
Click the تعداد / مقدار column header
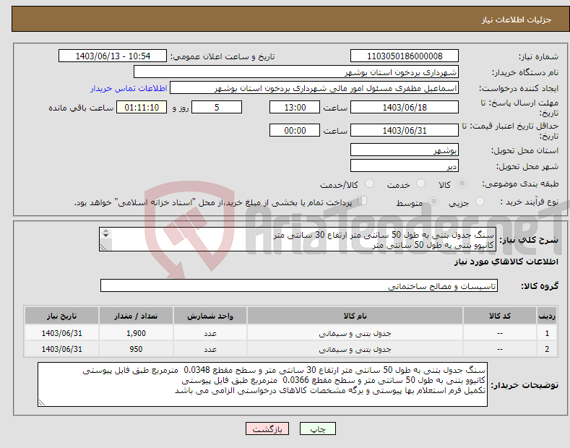136,316
